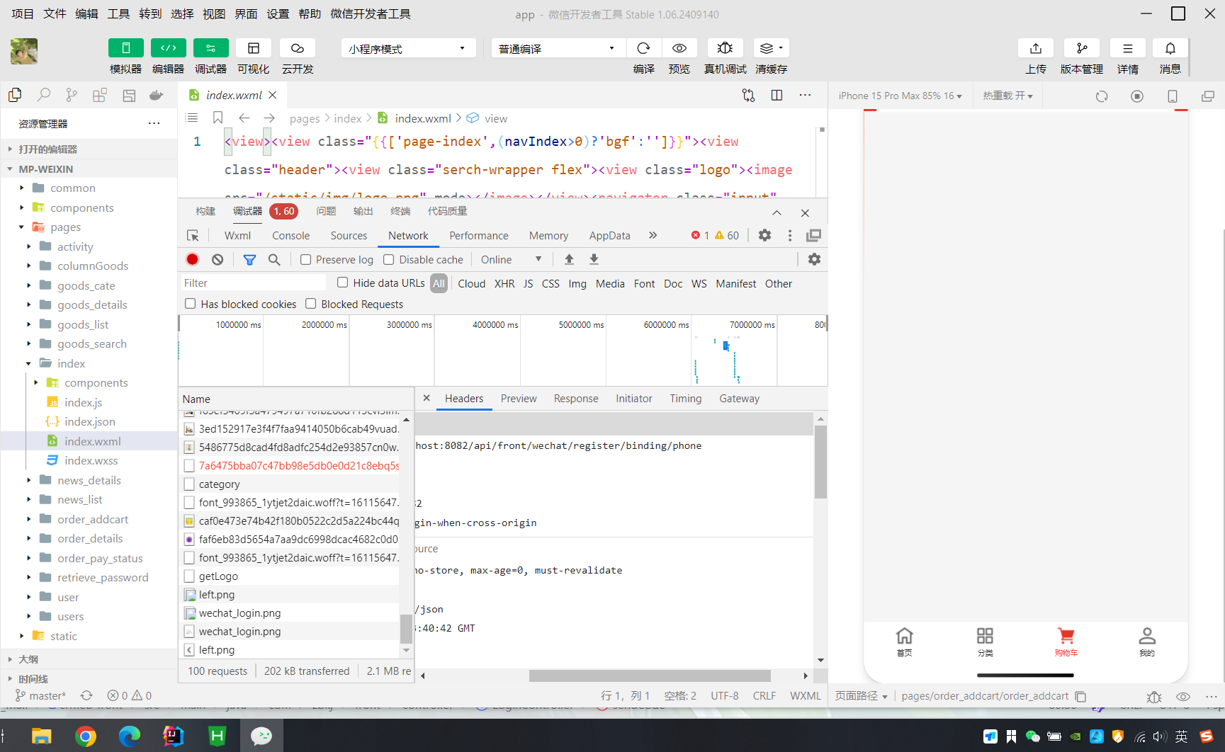Clear the network log

tap(218, 259)
